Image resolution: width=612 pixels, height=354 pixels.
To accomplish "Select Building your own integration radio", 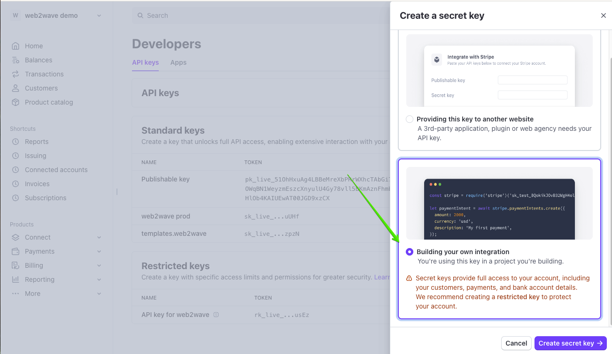I will click(410, 252).
